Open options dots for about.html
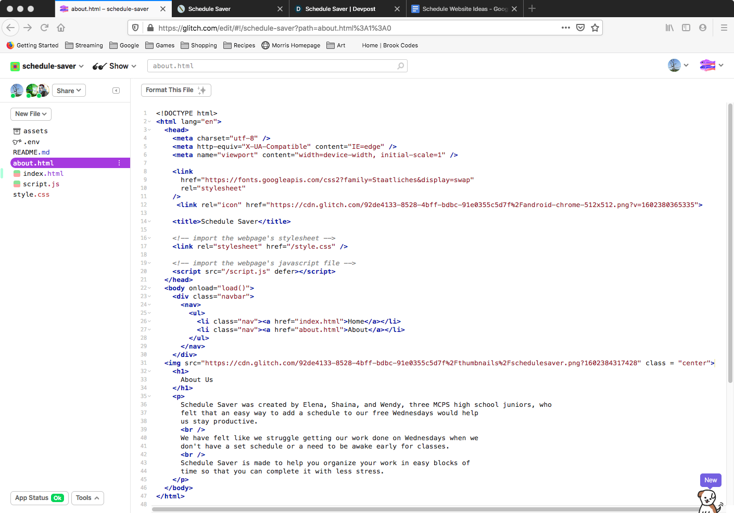The width and height of the screenshot is (734, 513). click(119, 163)
